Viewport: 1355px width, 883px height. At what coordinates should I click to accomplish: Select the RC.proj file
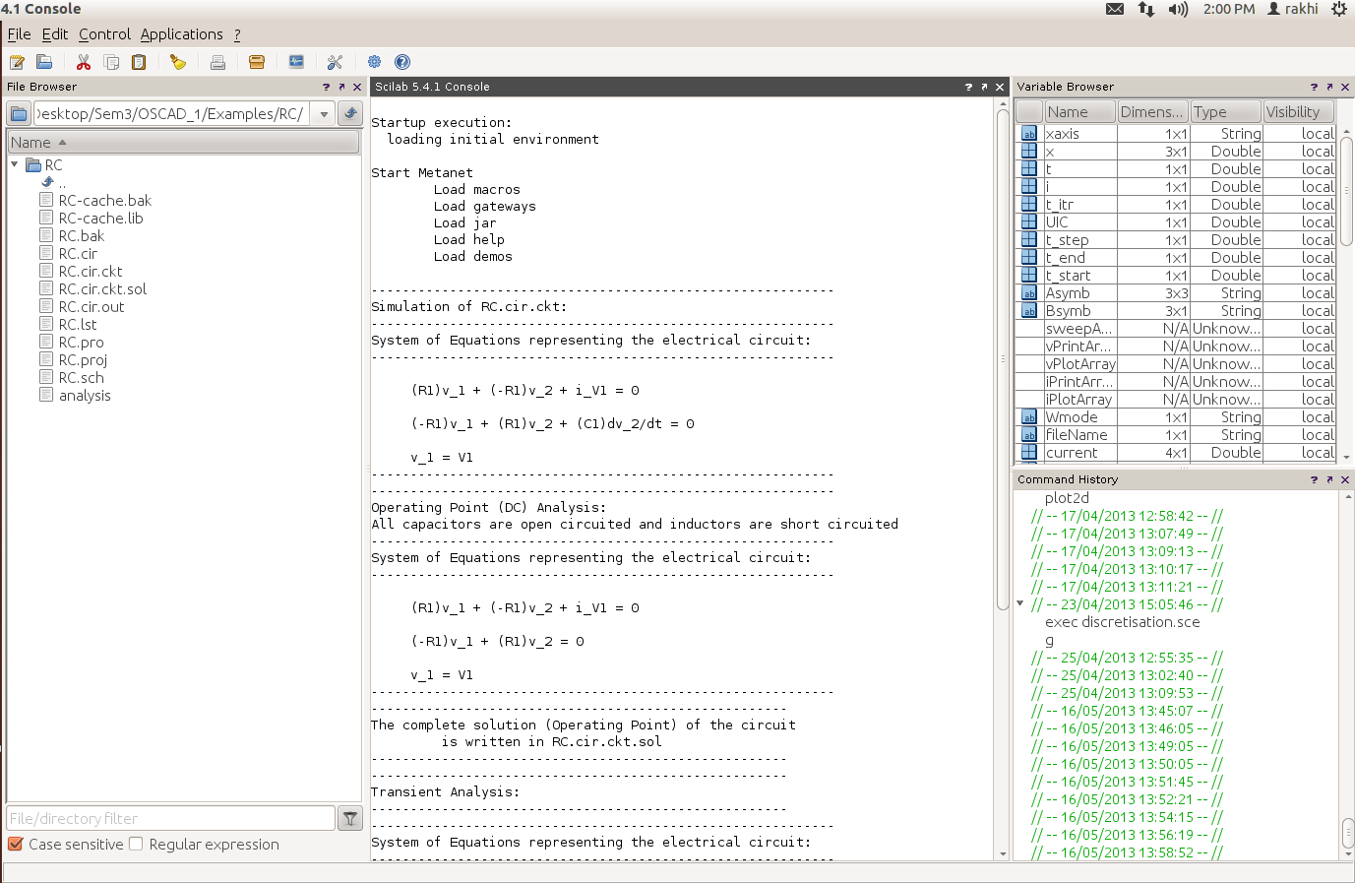(83, 359)
